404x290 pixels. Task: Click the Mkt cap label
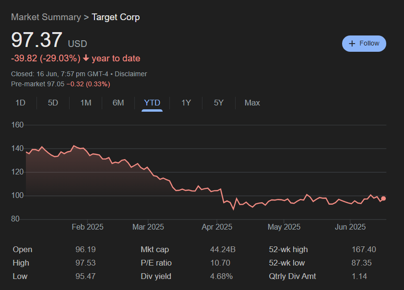[155, 250]
